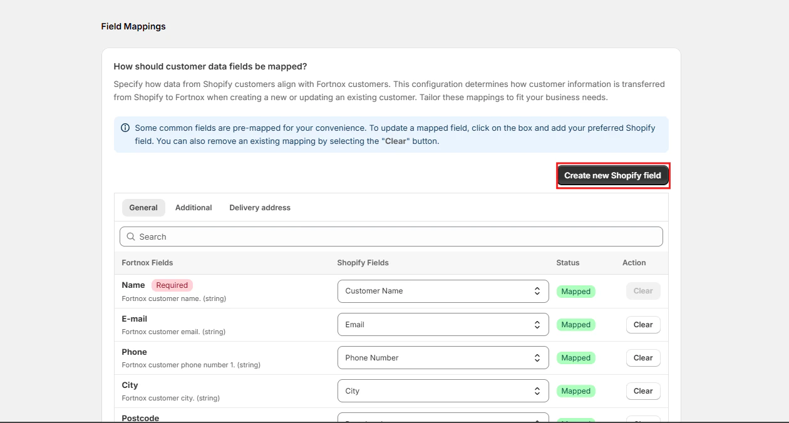Click the Postcode Fortnox field label
Screen dimensions: 789x423
point(140,417)
